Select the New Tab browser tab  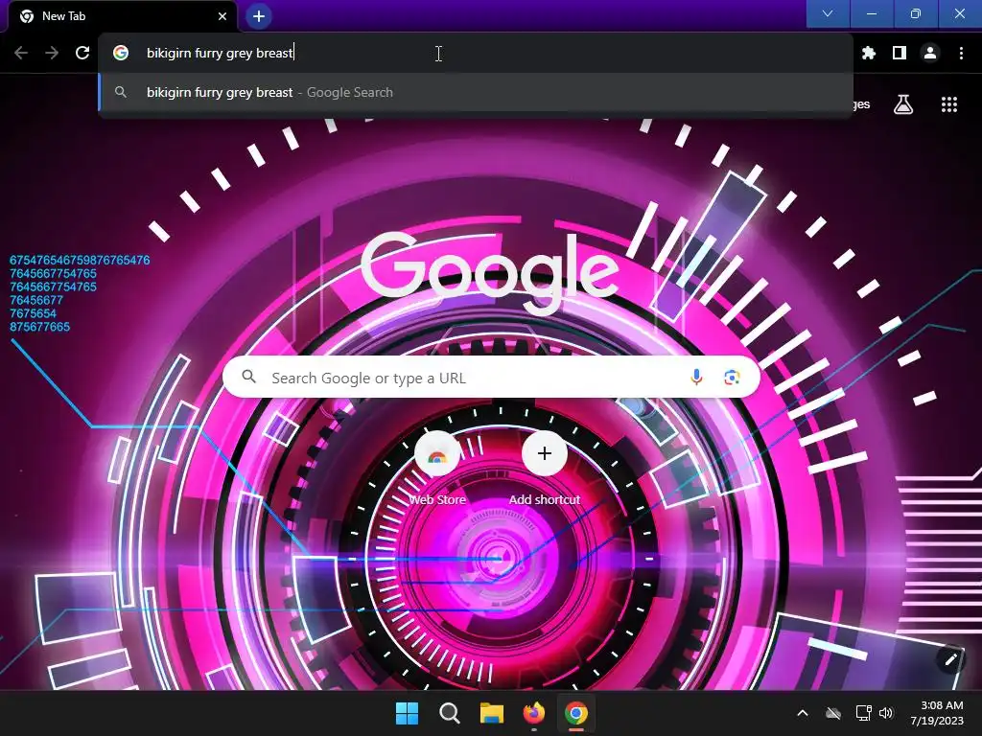[122, 16]
